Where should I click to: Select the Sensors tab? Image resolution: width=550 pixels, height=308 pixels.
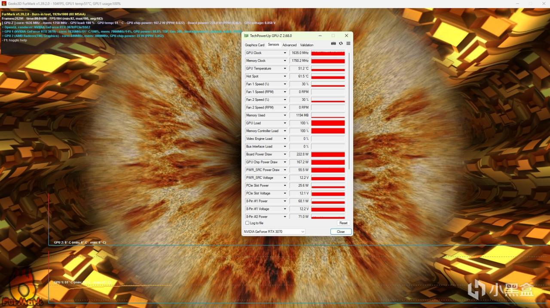click(x=273, y=45)
